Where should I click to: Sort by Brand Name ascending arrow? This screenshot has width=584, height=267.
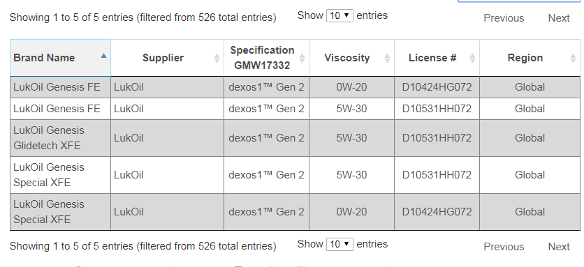click(103, 56)
